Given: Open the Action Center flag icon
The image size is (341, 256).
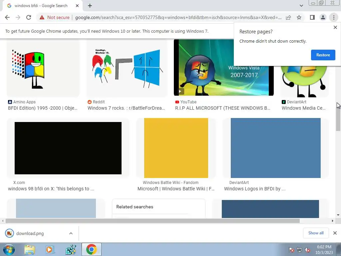Looking at the screenshot, I should click(291, 250).
